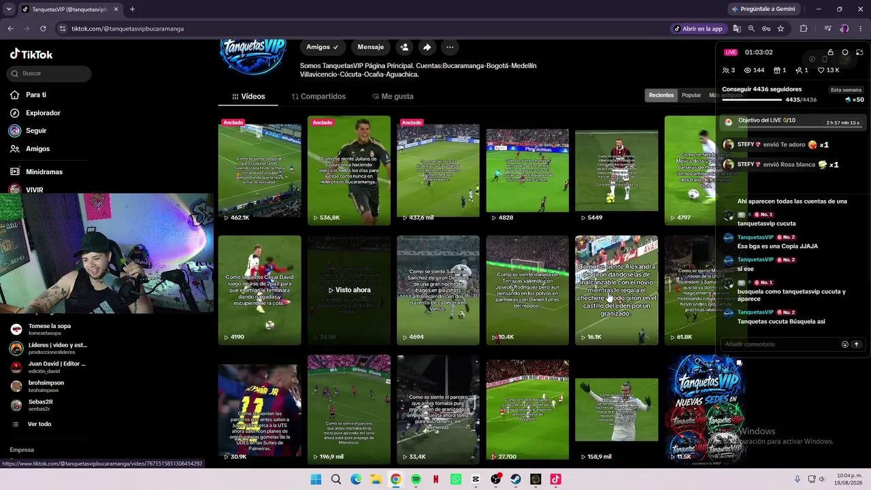This screenshot has width=871, height=490.
Task: Open the Juan David account in sidebar
Action: pyautogui.click(x=48, y=367)
